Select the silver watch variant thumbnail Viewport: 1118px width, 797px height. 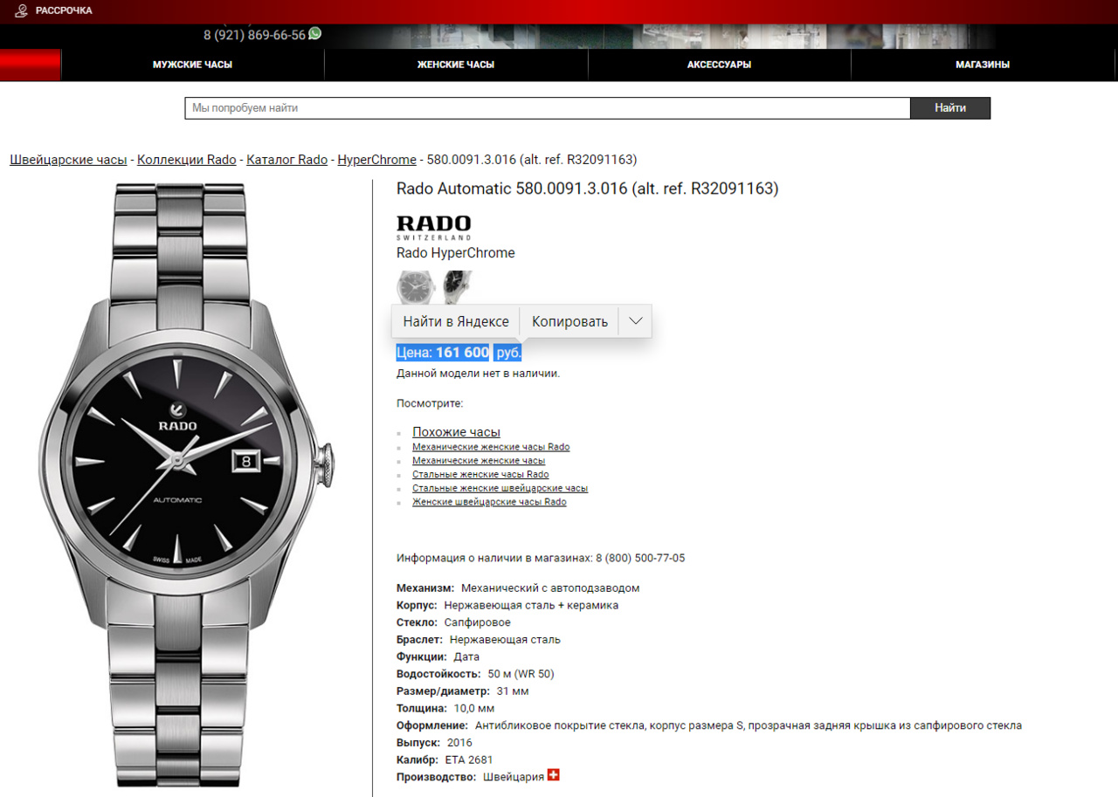(x=415, y=286)
